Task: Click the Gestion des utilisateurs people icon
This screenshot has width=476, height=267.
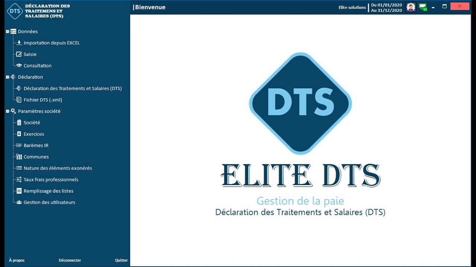Action: point(19,202)
